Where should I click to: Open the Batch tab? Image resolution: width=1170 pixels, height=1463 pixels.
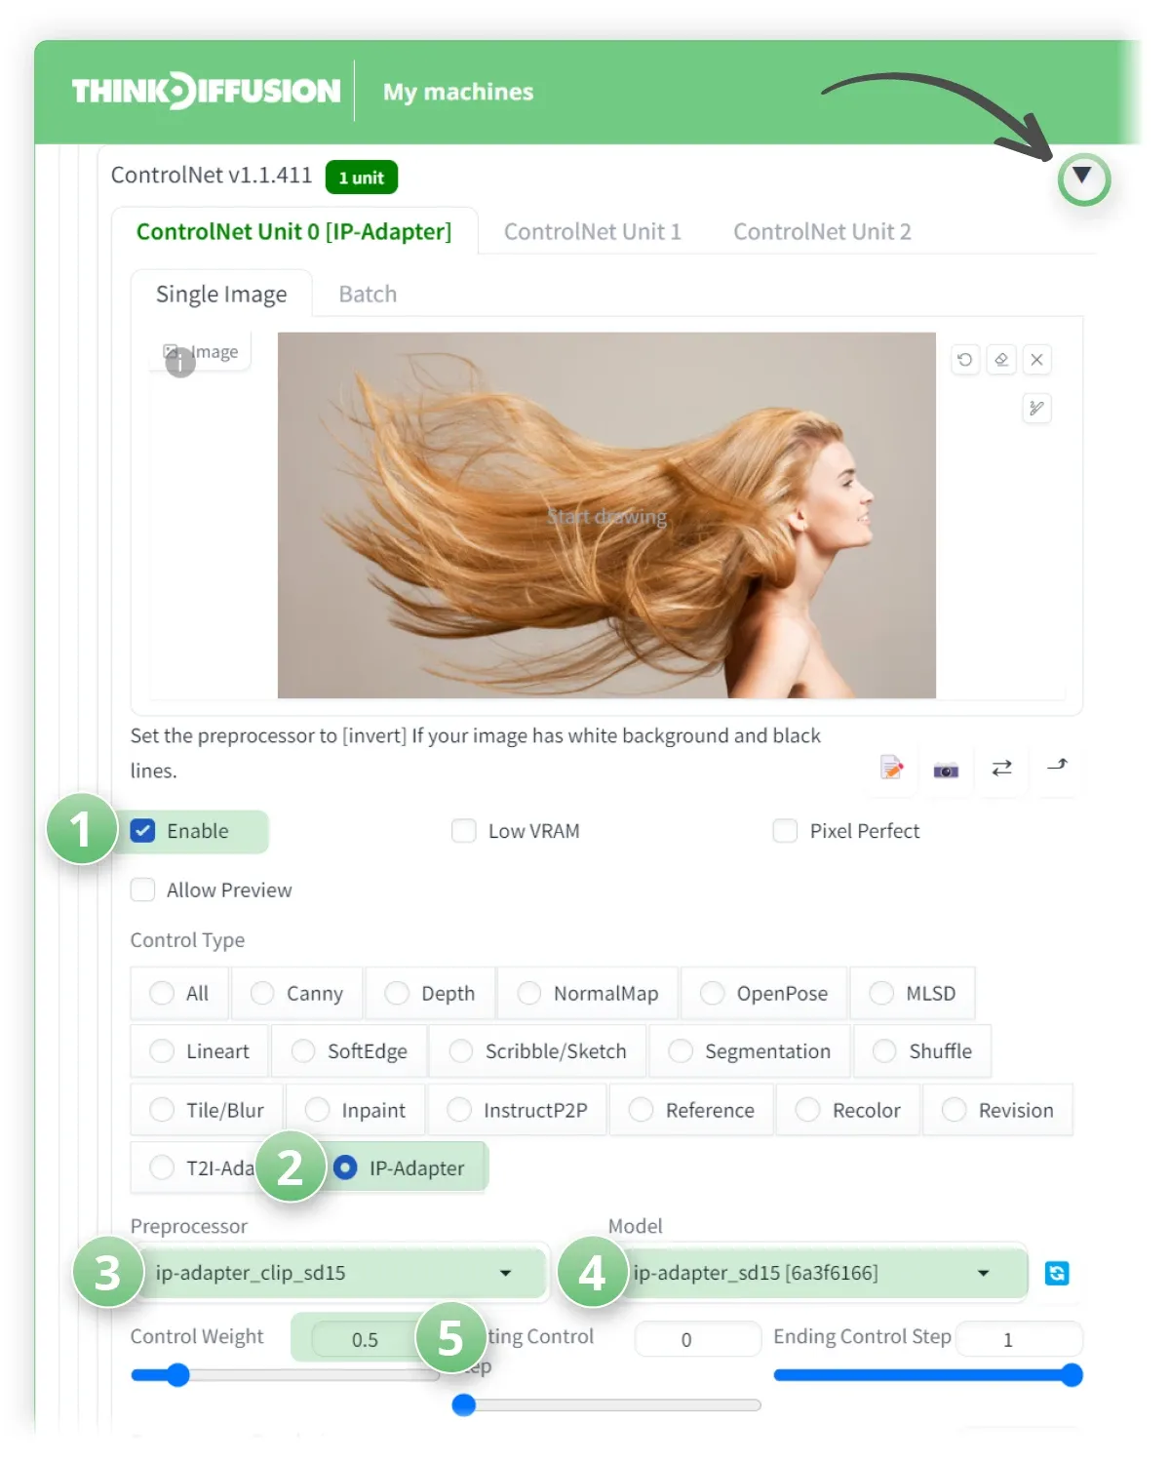368,295
